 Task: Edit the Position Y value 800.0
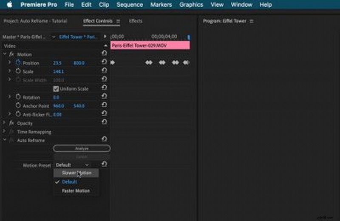[x=79, y=63]
